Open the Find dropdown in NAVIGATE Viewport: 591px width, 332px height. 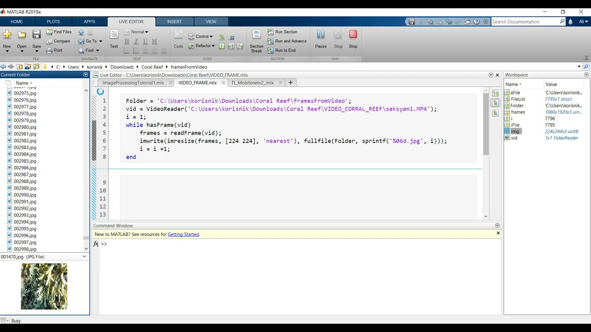tap(89, 50)
